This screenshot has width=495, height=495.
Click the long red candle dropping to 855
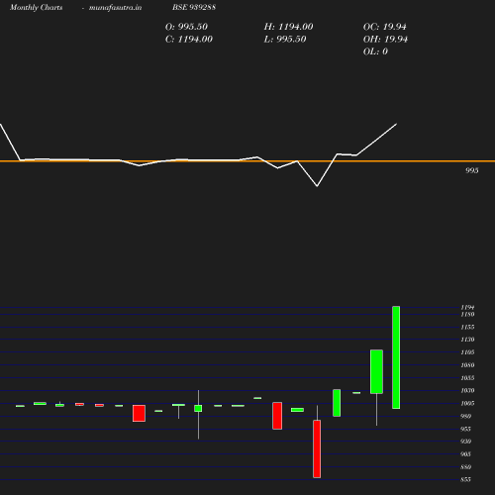(x=317, y=448)
